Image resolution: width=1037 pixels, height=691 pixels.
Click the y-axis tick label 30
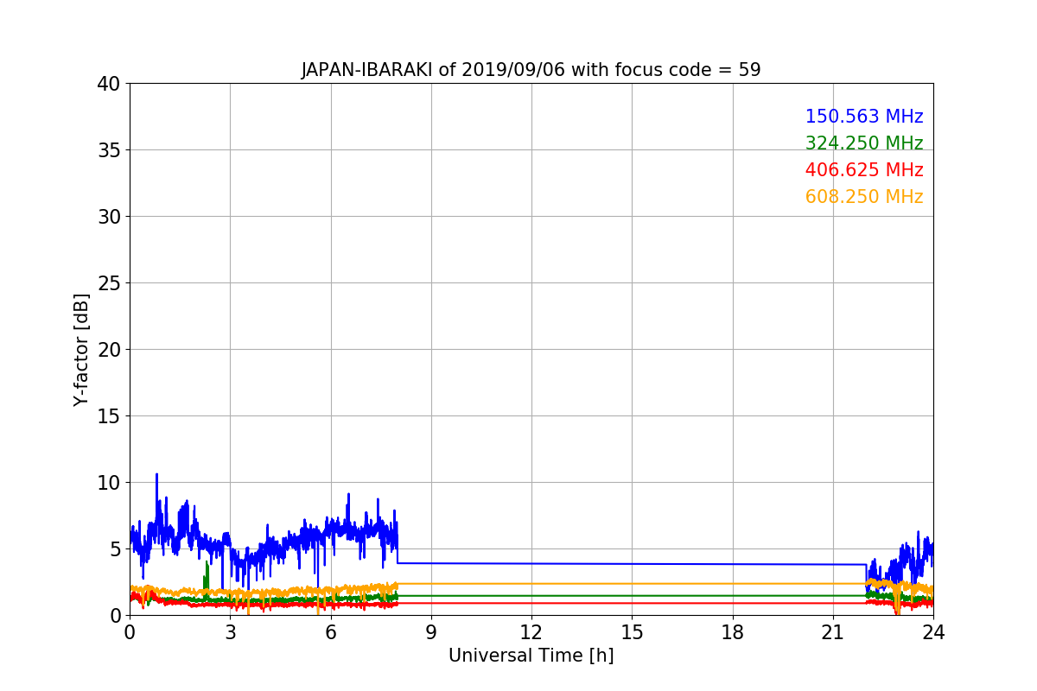click(108, 217)
